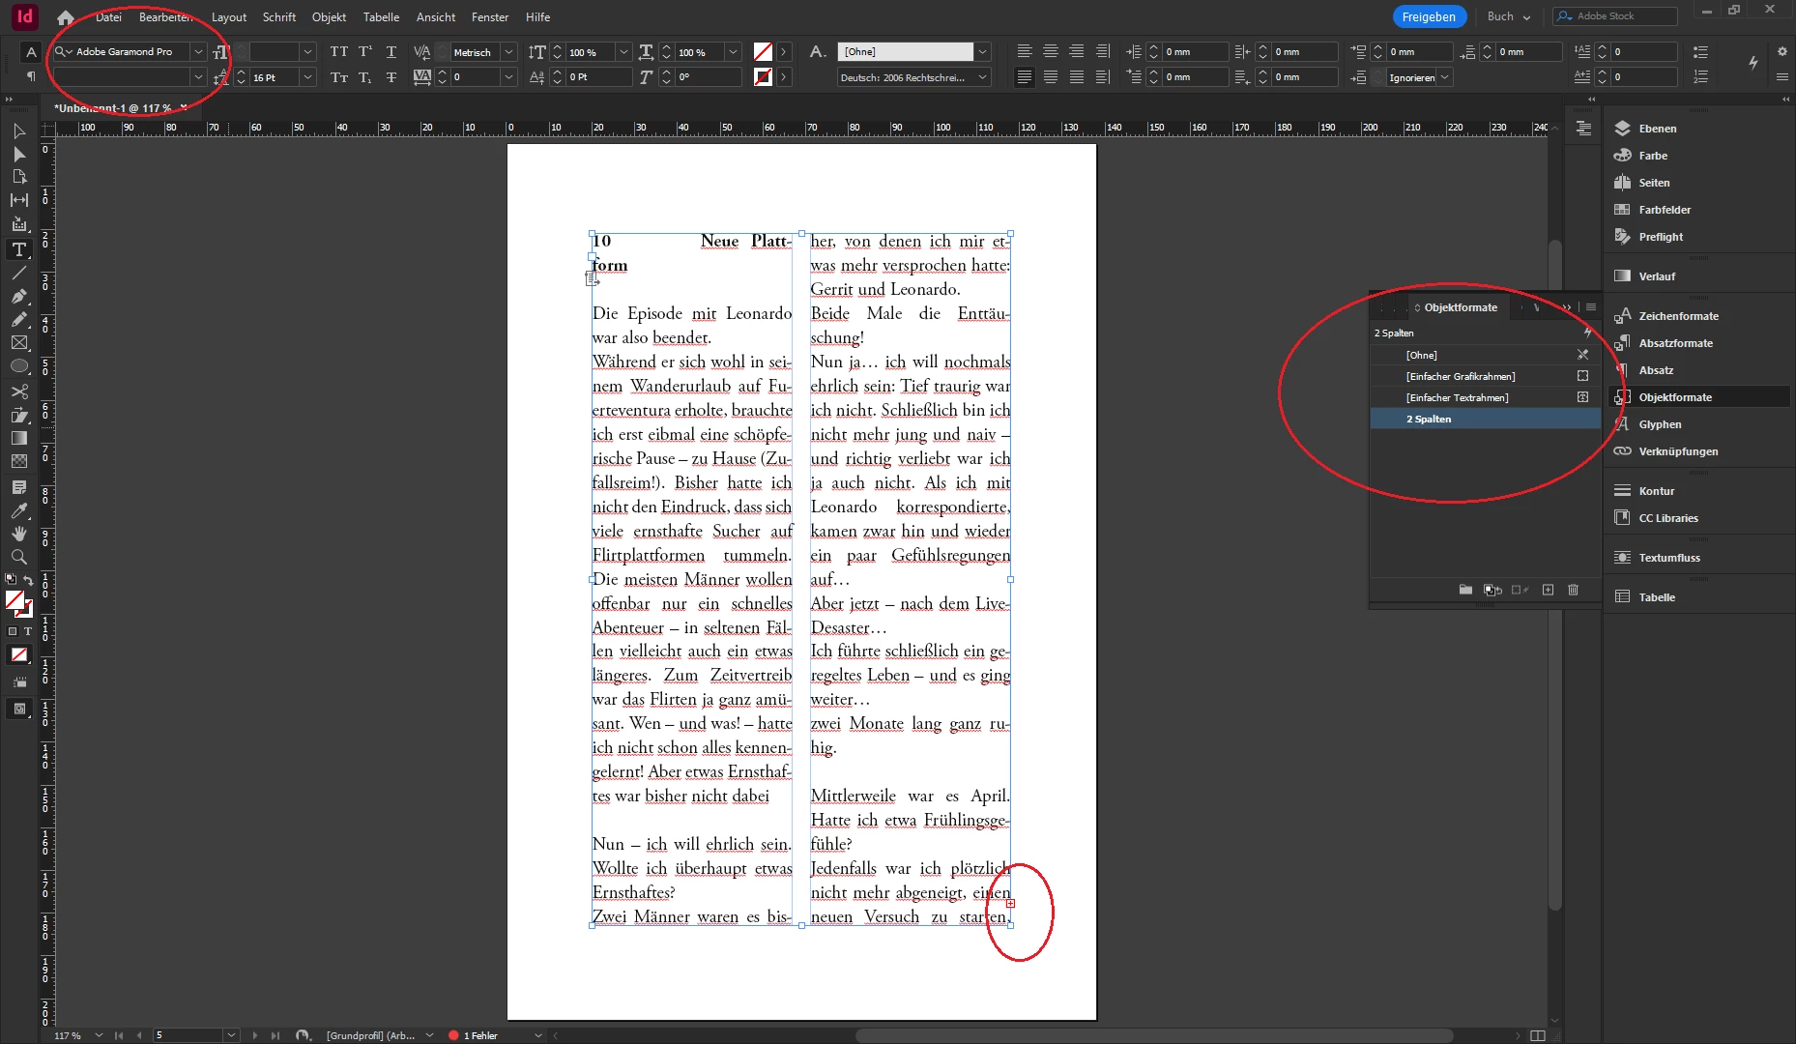Open the zoom level 117 % dropdown
The image size is (1796, 1044).
pos(98,1035)
